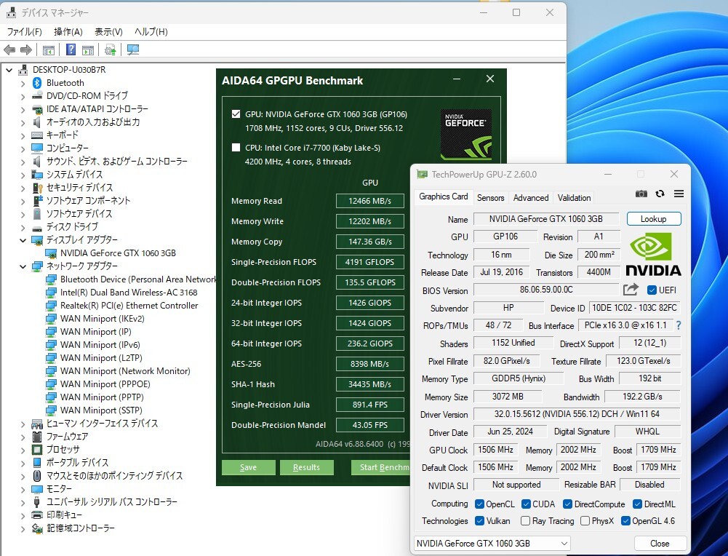Click the Results button in AIDA64

(x=306, y=467)
